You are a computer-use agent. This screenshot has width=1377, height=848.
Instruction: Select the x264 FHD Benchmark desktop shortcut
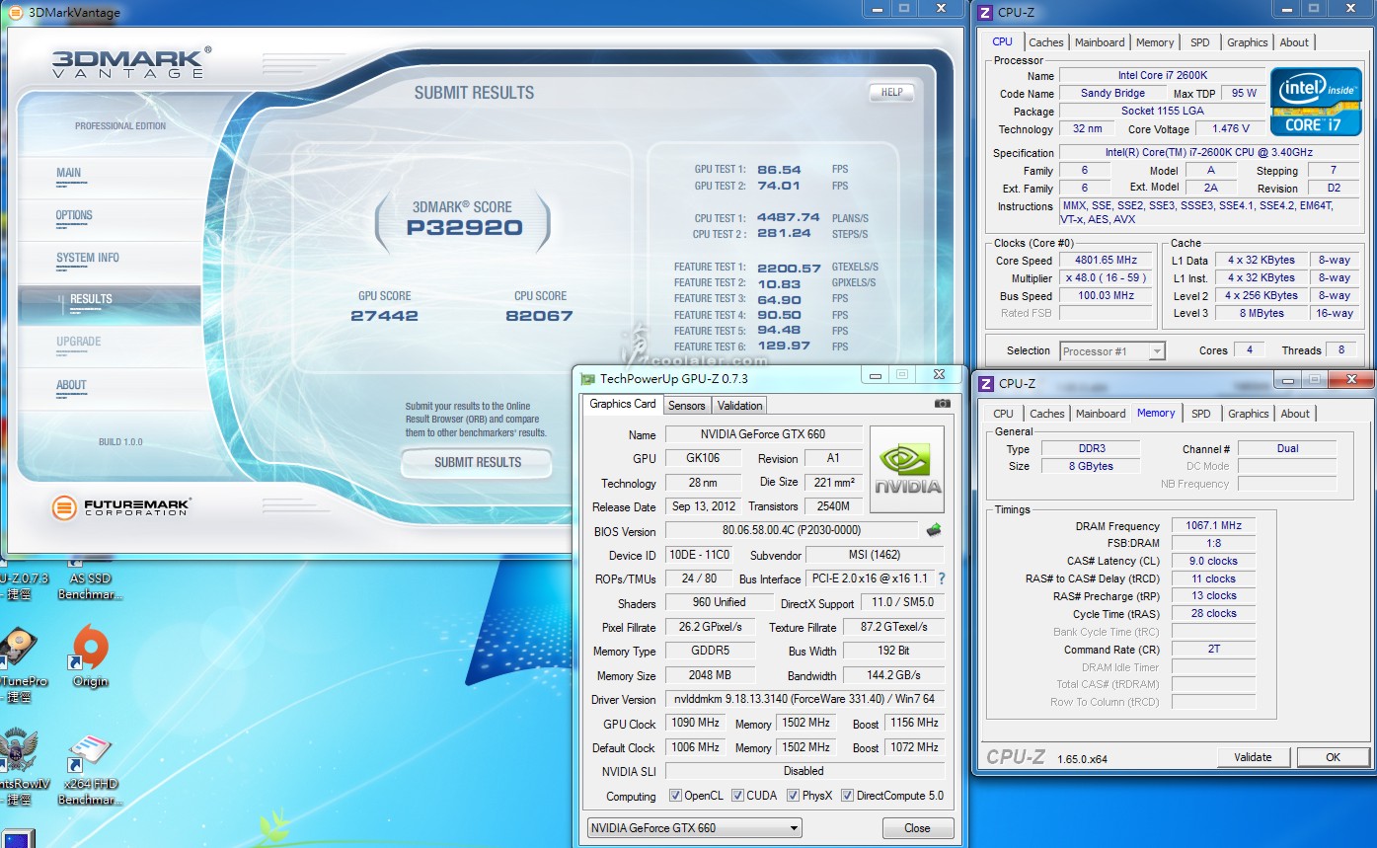pyautogui.click(x=90, y=770)
